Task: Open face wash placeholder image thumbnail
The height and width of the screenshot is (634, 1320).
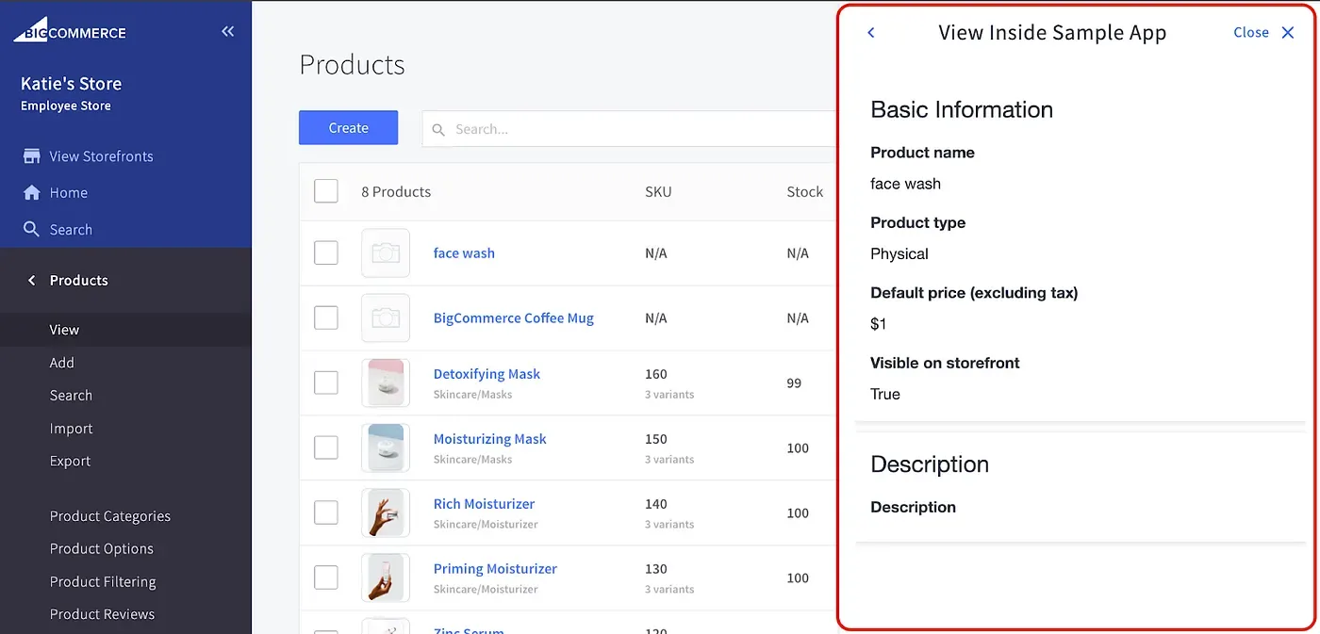Action: pyautogui.click(x=386, y=253)
